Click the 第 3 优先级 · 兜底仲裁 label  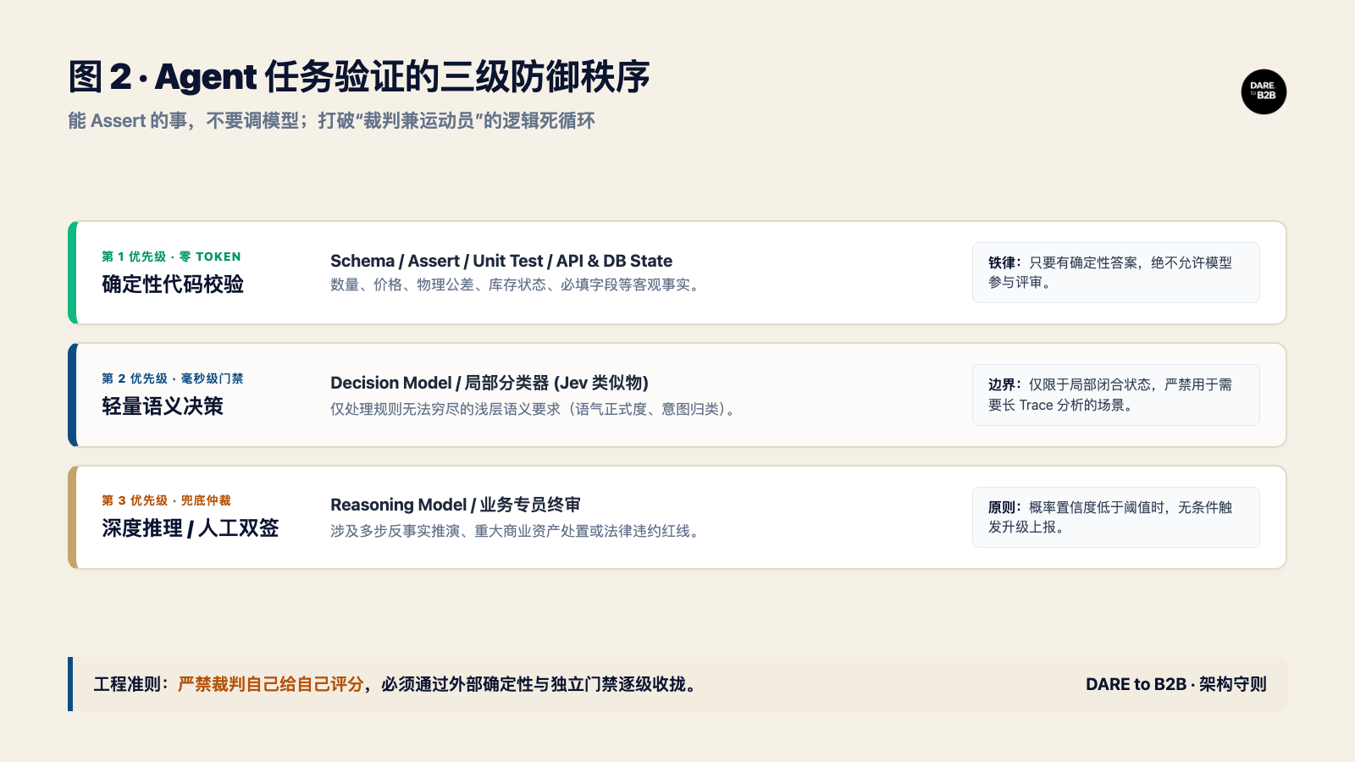(x=166, y=500)
